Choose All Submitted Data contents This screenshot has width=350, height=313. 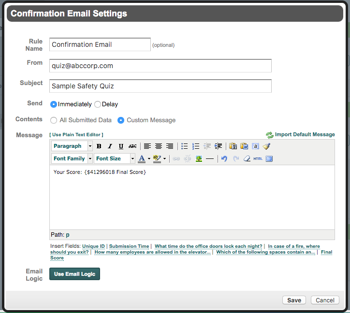[x=54, y=120]
